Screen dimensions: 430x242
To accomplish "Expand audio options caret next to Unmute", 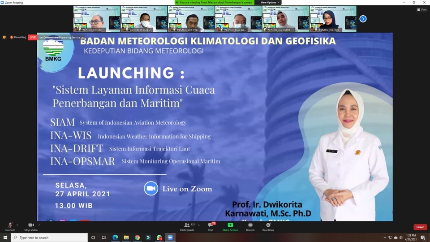I will [17, 225].
